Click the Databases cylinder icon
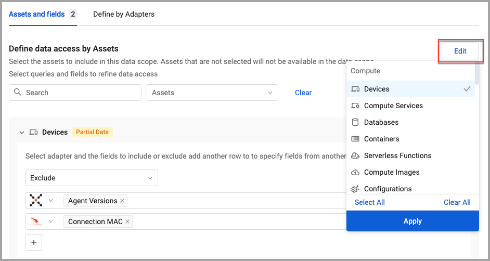This screenshot has width=490, height=261. coord(356,122)
